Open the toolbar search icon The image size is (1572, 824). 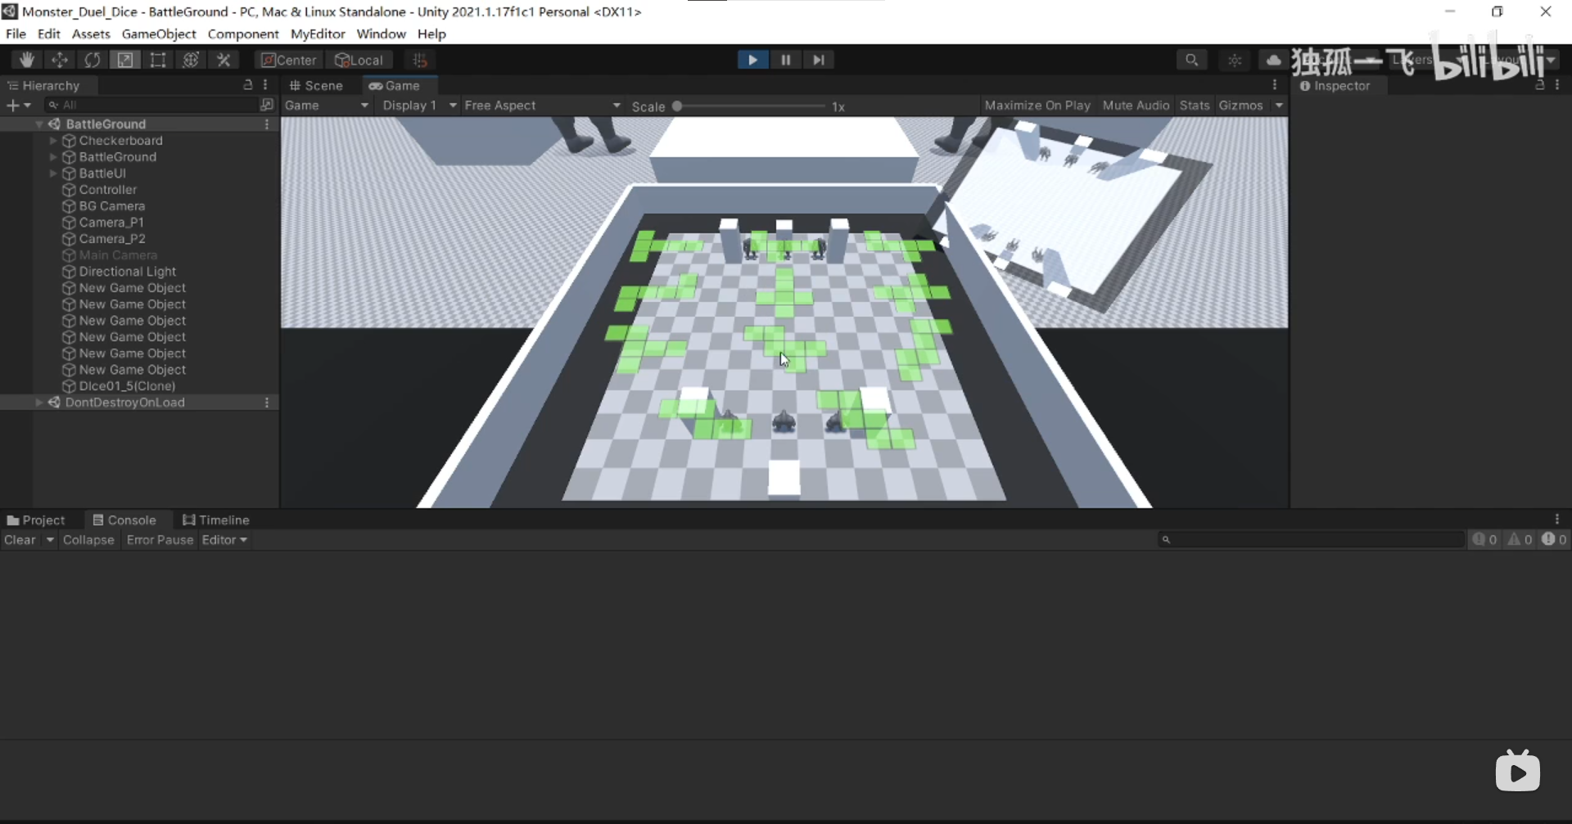(x=1191, y=60)
